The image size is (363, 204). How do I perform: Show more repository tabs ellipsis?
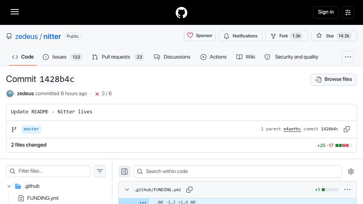(x=348, y=57)
